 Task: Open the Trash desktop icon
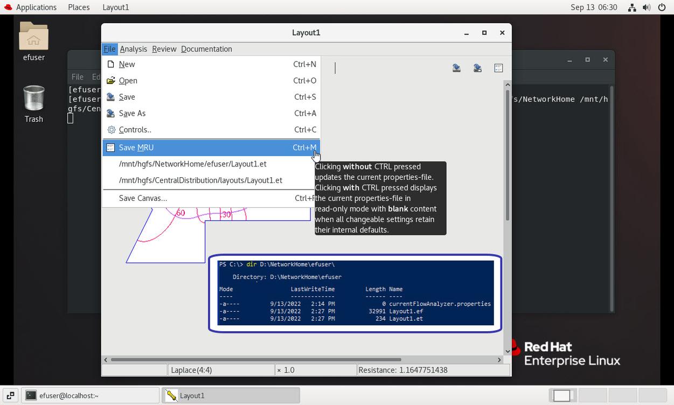33,103
